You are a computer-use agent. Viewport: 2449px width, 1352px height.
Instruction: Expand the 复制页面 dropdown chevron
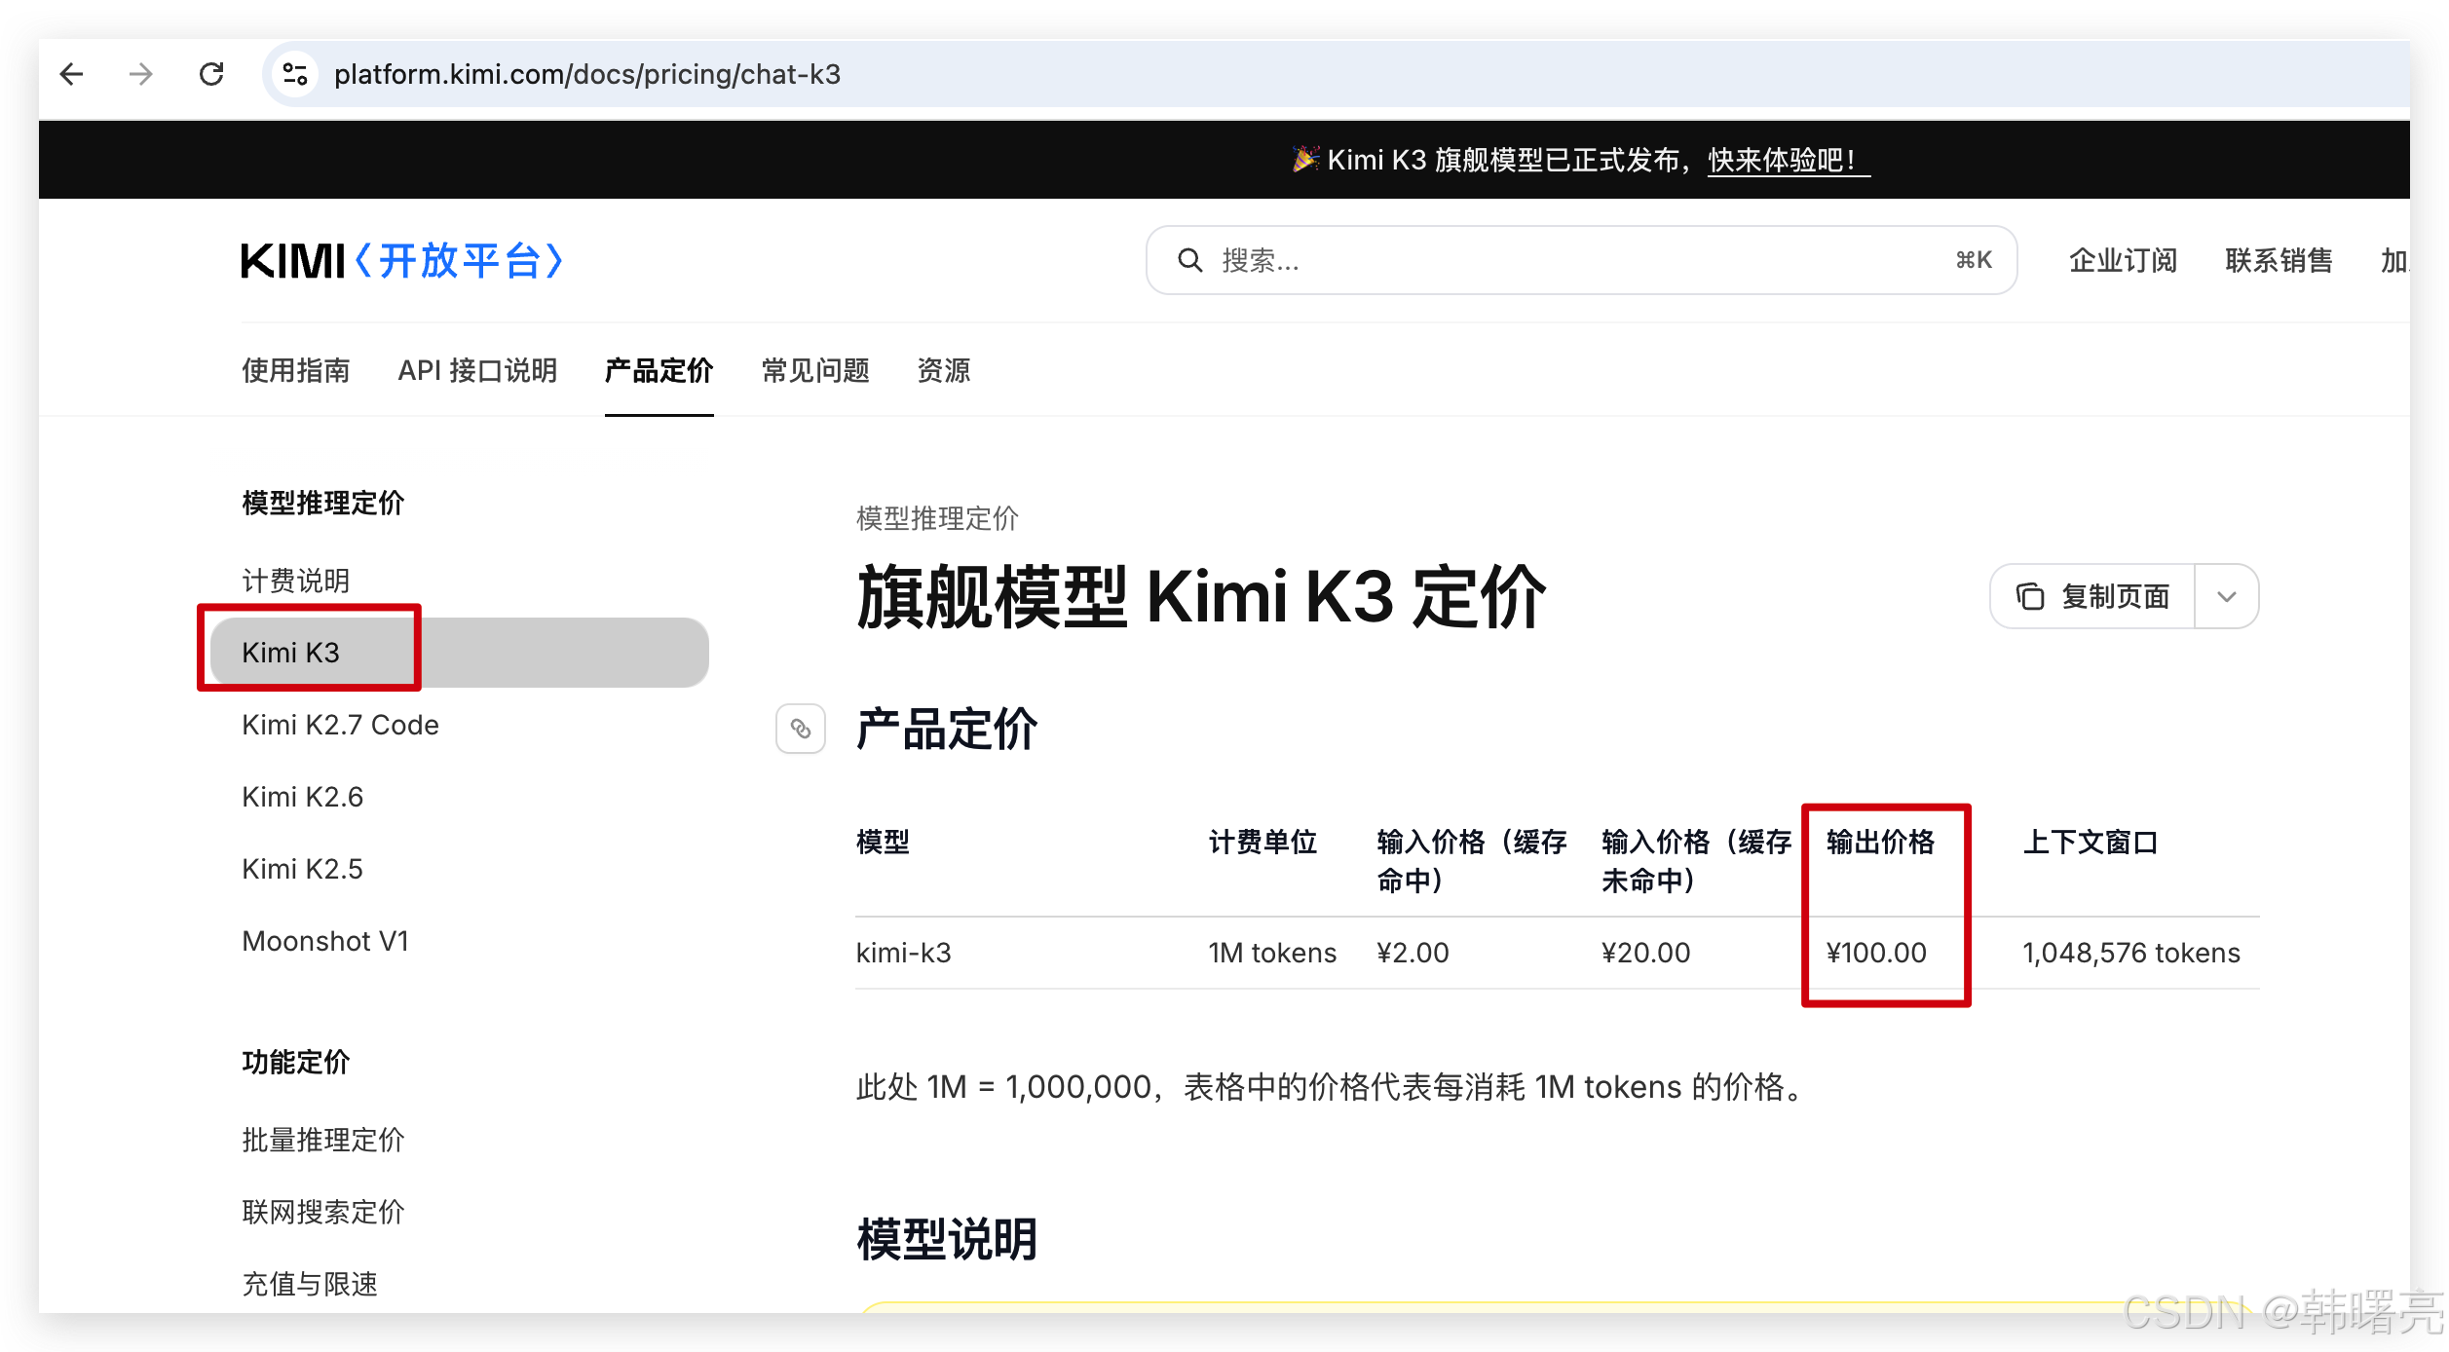2227,596
